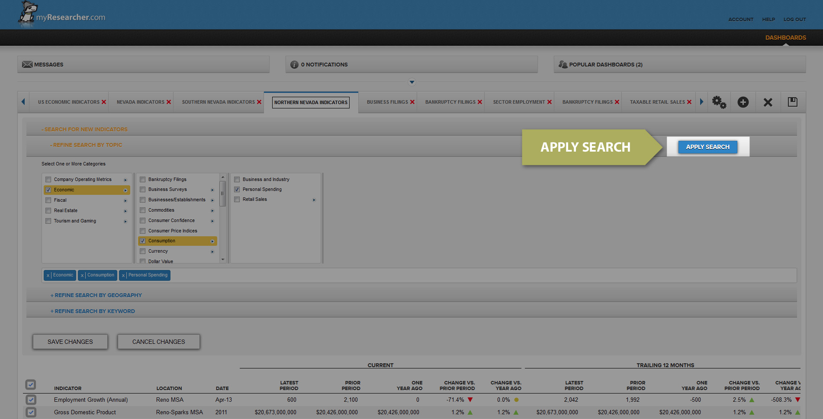Image resolution: width=823 pixels, height=419 pixels.
Task: Click the myResearcher.com logo
Action: click(x=61, y=14)
